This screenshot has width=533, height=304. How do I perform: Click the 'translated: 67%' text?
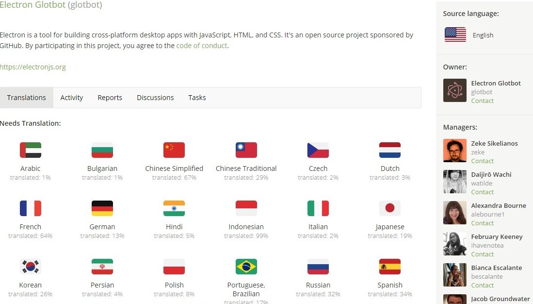click(x=174, y=177)
